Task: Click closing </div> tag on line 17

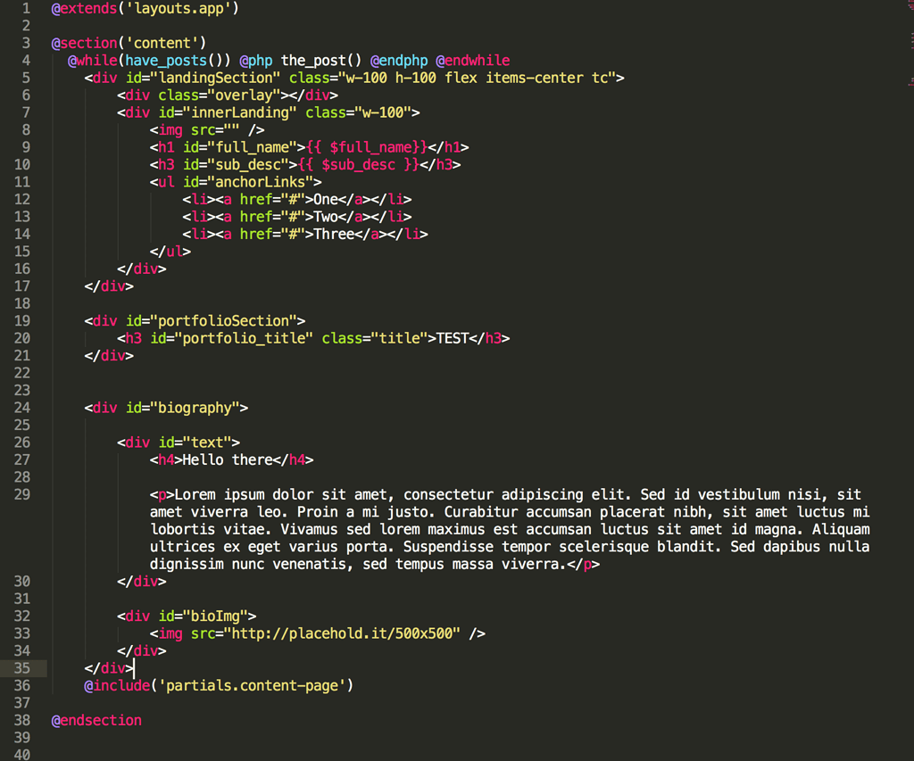Action: pos(109,286)
